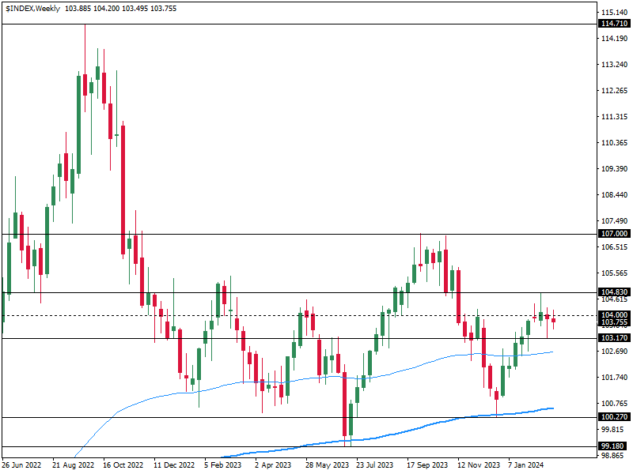Click the current price tag 103.755 on axis
This screenshot has width=633, height=474.
(x=615, y=322)
